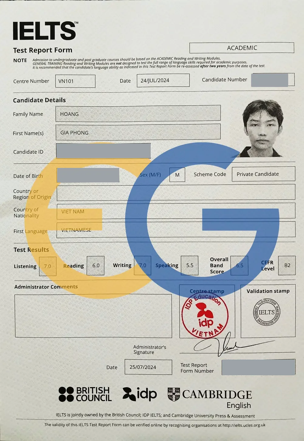Click the 'Administrator's Signature' label
The image size is (304, 441).
coord(150,349)
